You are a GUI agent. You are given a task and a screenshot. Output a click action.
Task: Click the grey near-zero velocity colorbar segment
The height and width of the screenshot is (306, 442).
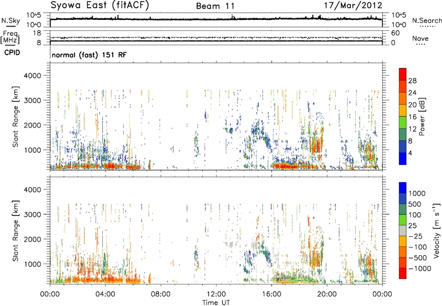(403, 230)
